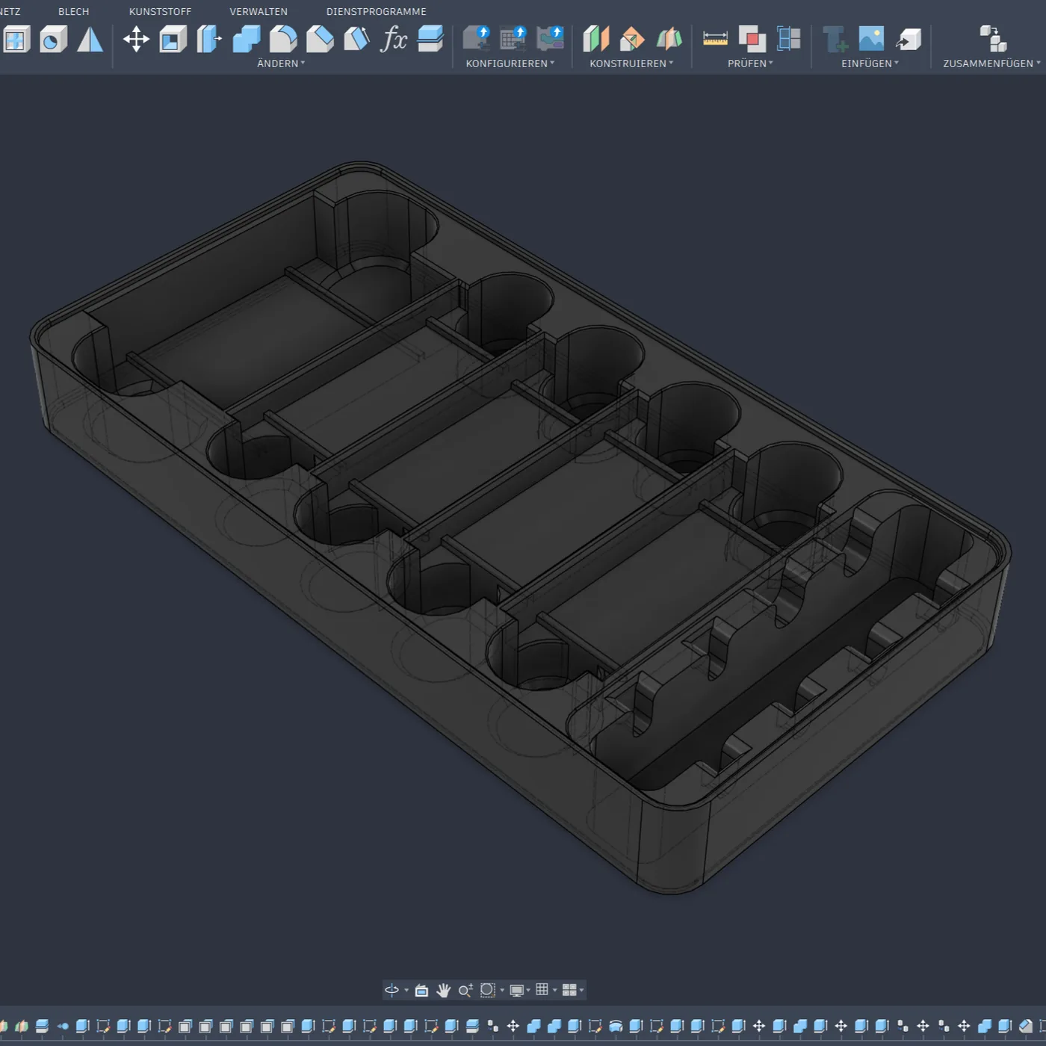Click the stacked-layers icon right of fx

pos(430,39)
